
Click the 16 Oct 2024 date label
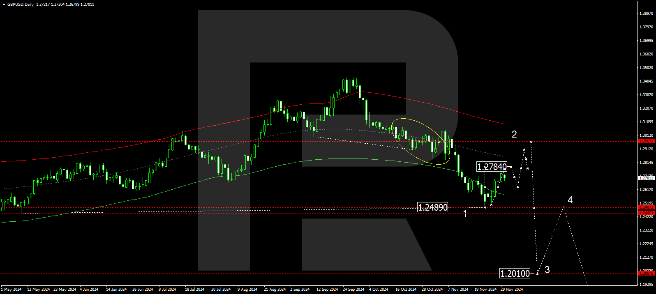[x=406, y=289]
